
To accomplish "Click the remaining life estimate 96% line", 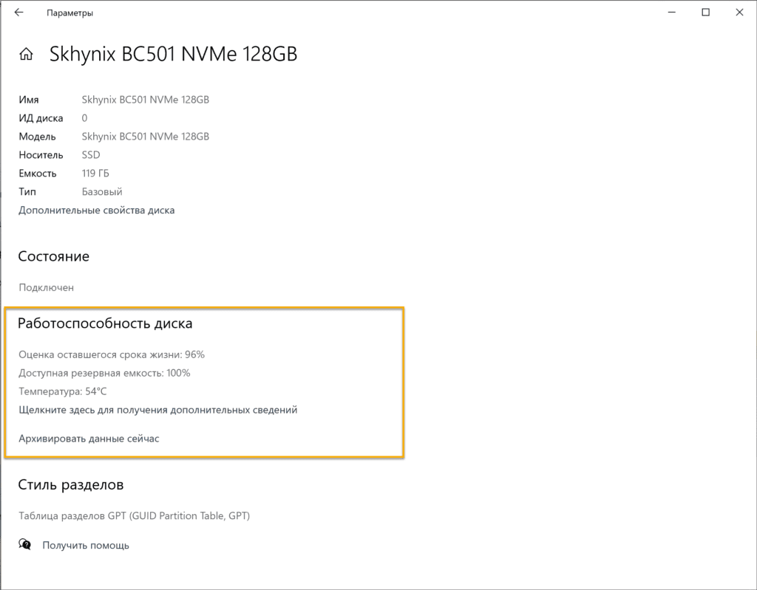I will 112,354.
